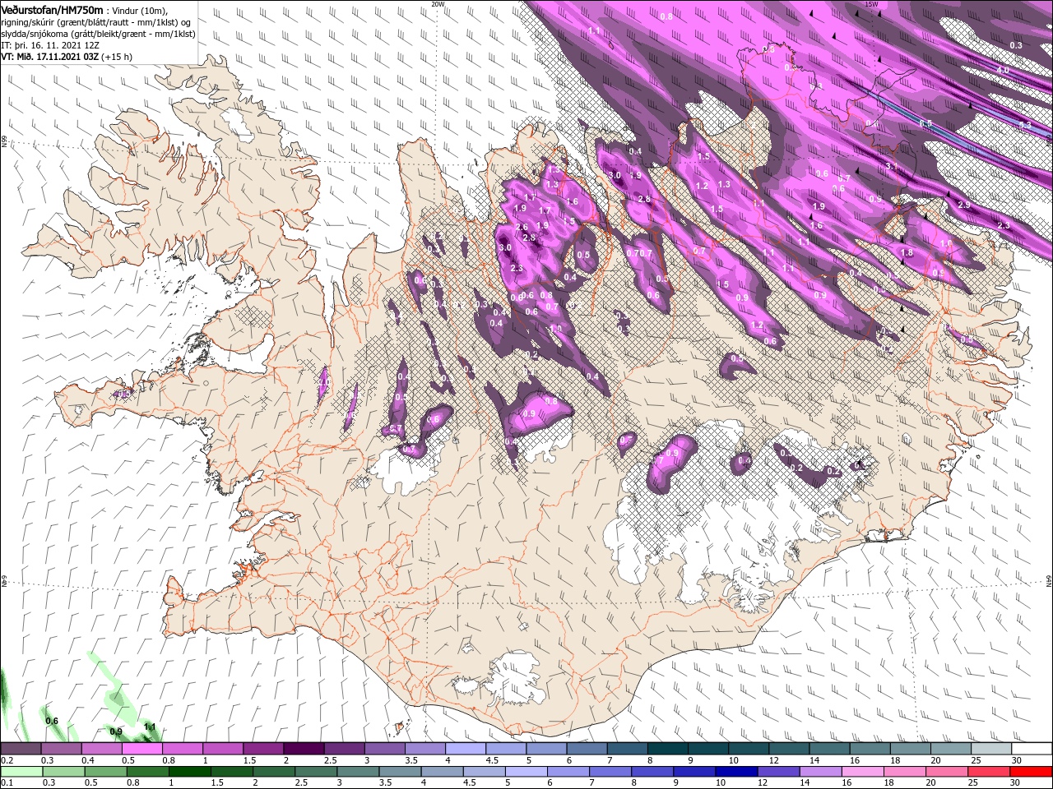This screenshot has width=1053, height=789.
Task: Click the 64N latitude label on right edge
Action: [x=1049, y=579]
